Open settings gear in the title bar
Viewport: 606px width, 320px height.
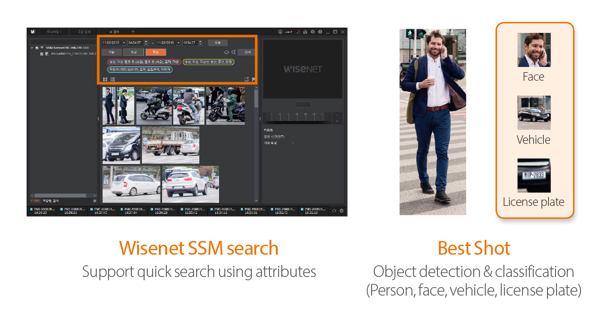pyautogui.click(x=313, y=32)
